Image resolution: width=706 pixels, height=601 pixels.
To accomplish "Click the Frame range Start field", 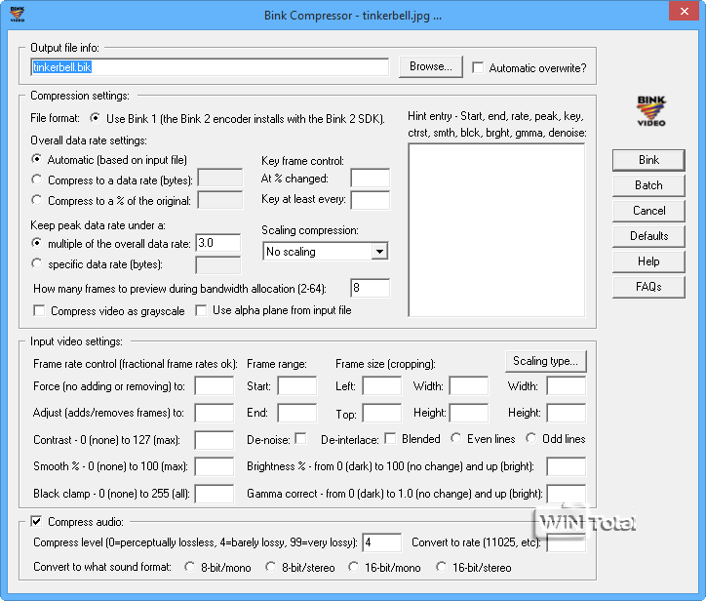I will coord(297,386).
